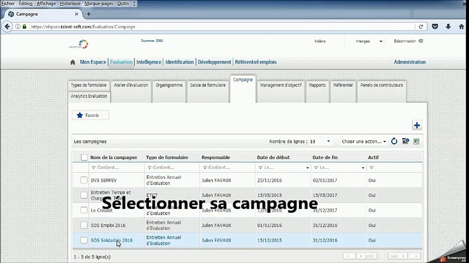The image size is (469, 263).
Task: Tick the select-all header checkbox
Action: (x=84, y=157)
